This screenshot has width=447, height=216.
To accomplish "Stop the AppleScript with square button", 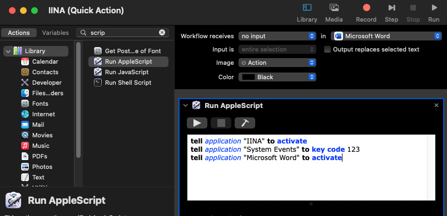I will tap(221, 123).
